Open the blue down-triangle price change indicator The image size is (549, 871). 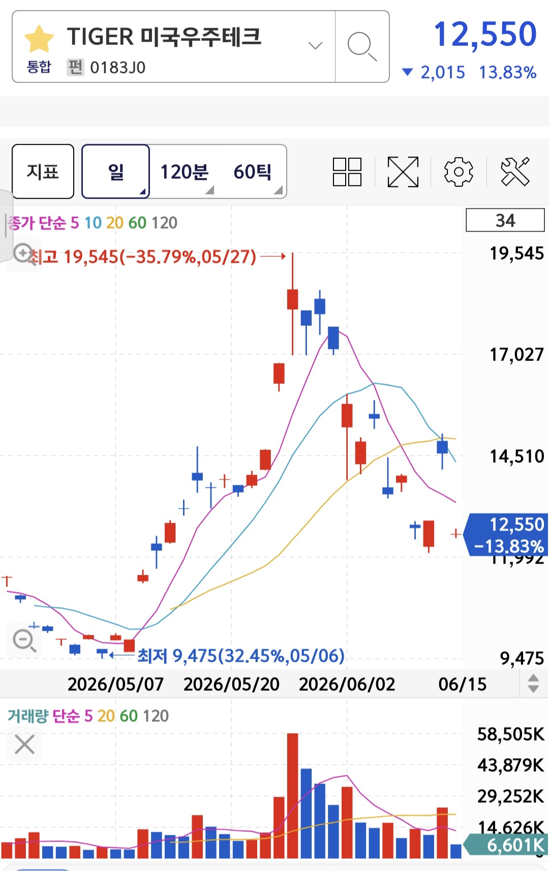[407, 72]
